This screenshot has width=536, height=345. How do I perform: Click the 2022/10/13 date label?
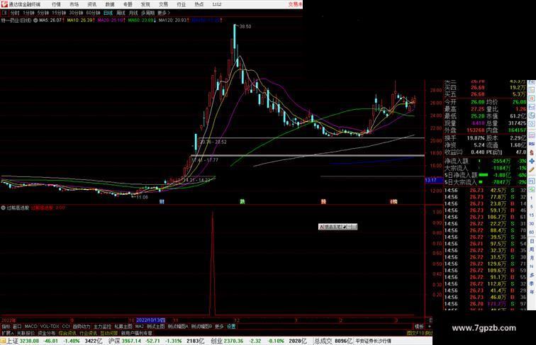click(150, 320)
